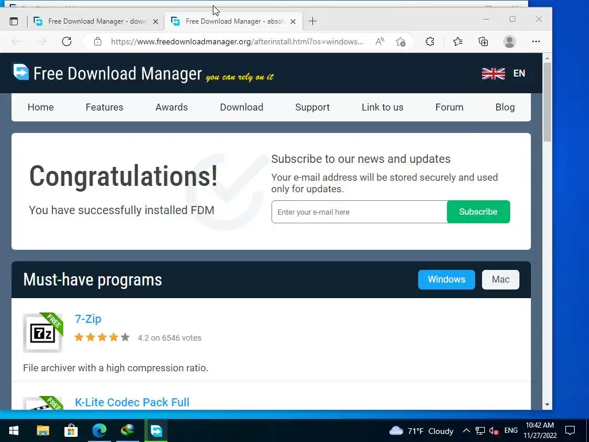Open the Favorites list icon
Image resolution: width=589 pixels, height=442 pixels.
pyautogui.click(x=457, y=41)
